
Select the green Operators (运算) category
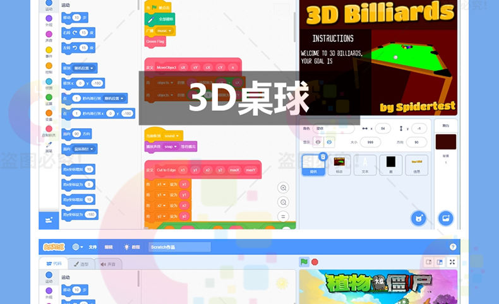click(x=49, y=99)
